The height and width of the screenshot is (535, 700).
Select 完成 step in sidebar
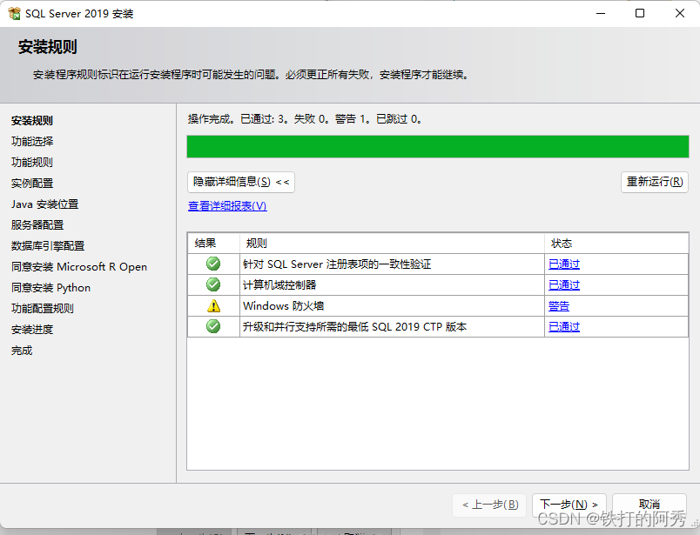pos(22,351)
